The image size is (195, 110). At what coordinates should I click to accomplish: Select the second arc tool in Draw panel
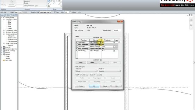click(51, 4)
